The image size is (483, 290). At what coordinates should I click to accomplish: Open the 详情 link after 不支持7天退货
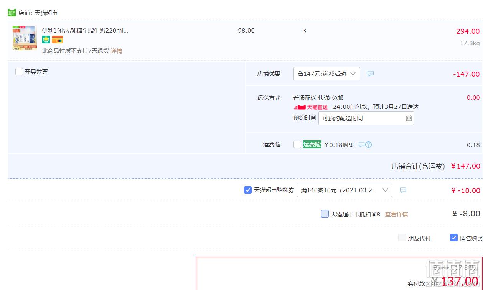117,51
